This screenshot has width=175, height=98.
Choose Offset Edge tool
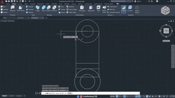[x=71, y=12]
